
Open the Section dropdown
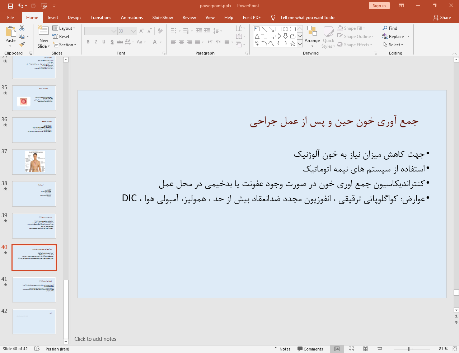[65, 45]
